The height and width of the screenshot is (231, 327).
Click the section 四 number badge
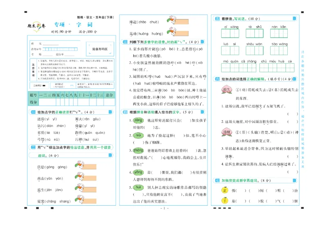point(125,112)
